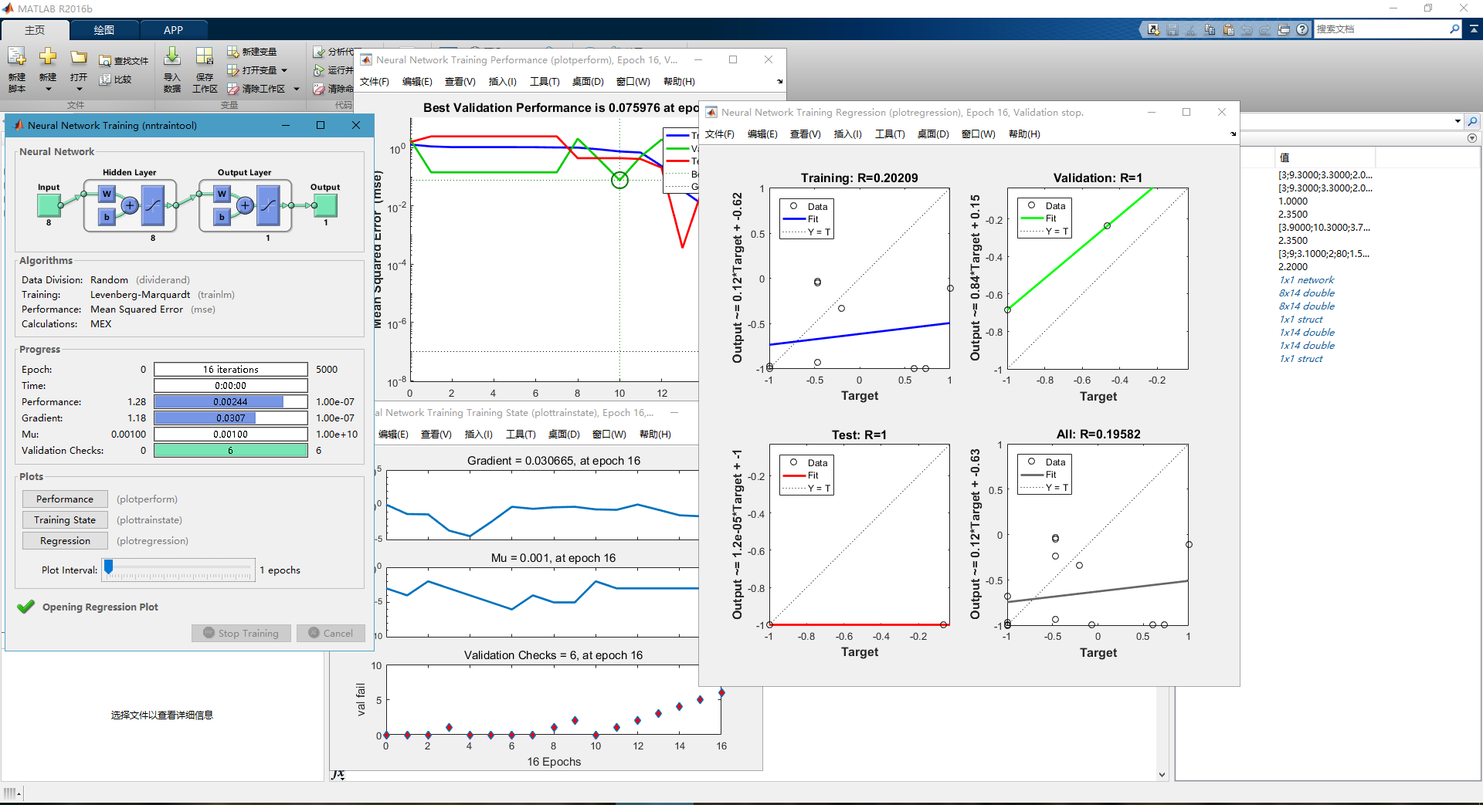This screenshot has width=1483, height=805.
Task: Click the 打开变量 open variable icon
Action: tap(232, 70)
